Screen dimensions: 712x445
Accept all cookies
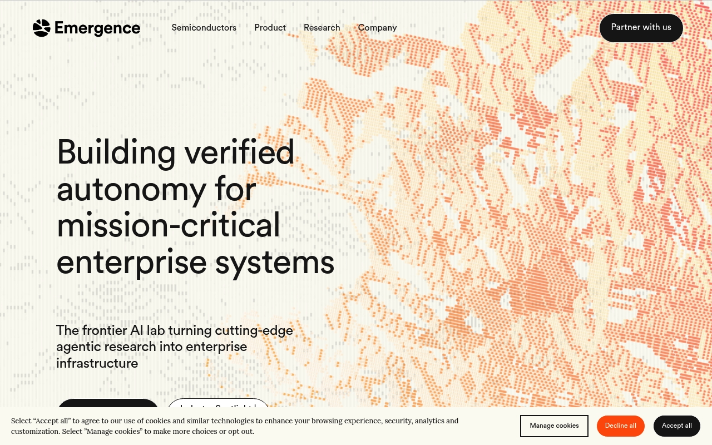(x=677, y=426)
